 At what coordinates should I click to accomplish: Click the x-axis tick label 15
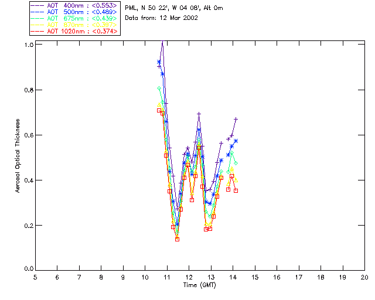tap(255, 277)
